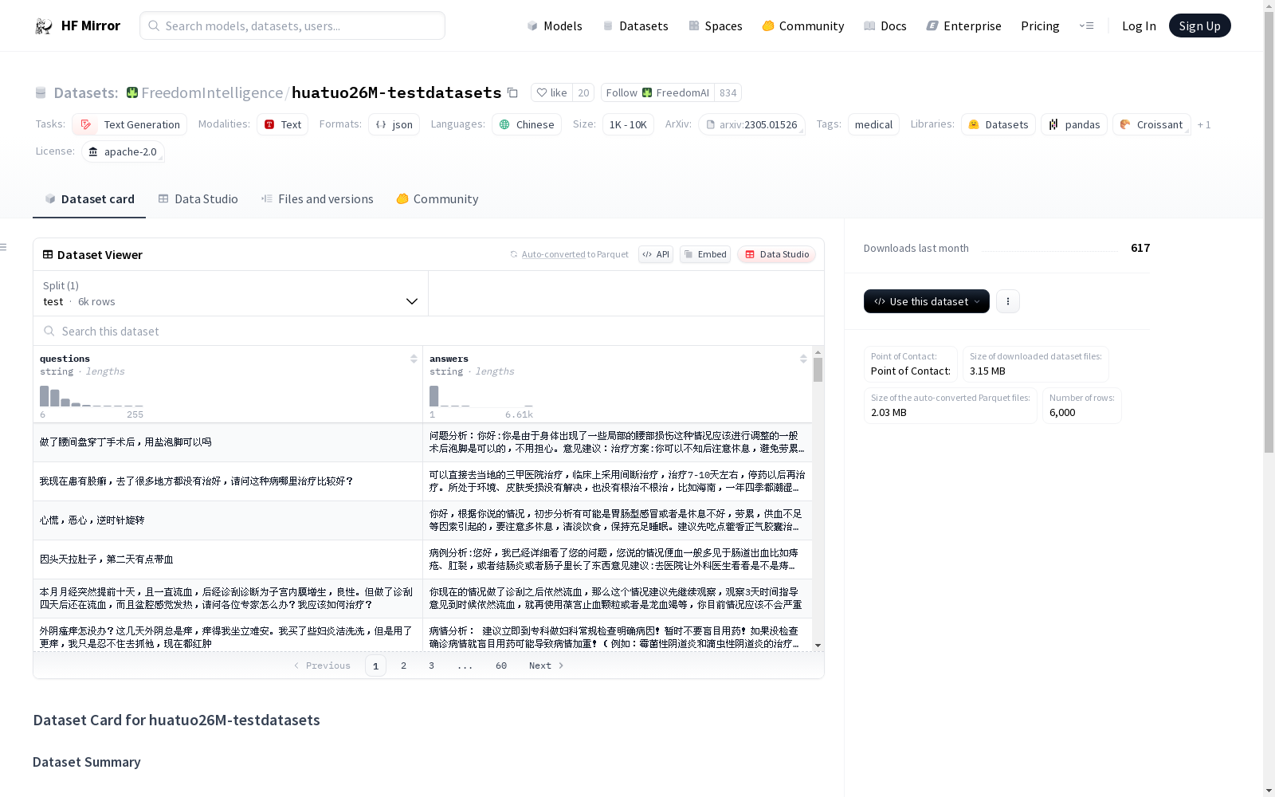This screenshot has width=1275, height=797.
Task: Click the questions lengths histogram bar
Action: pyautogui.click(x=45, y=396)
